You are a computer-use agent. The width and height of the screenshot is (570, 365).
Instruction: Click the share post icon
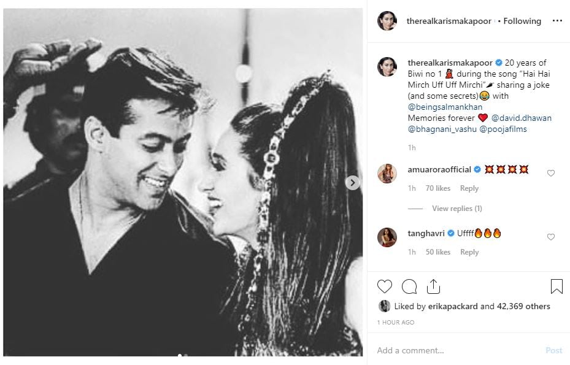[433, 286]
